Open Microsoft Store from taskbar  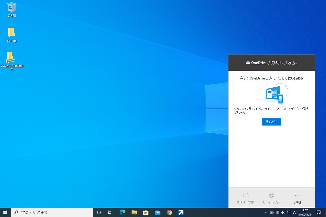(146, 212)
